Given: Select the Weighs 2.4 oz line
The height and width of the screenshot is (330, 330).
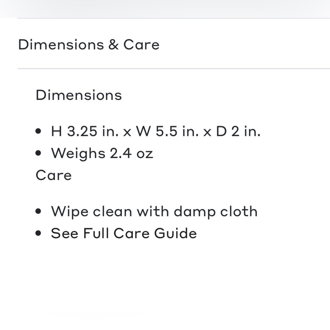Looking at the screenshot, I should 102,153.
